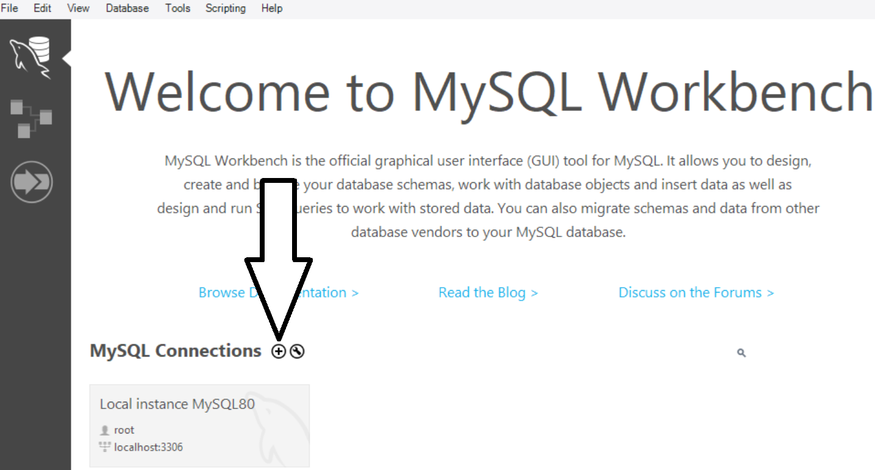Screen dimensions: 875x470
Task: Open the Database menu
Action: 127,9
